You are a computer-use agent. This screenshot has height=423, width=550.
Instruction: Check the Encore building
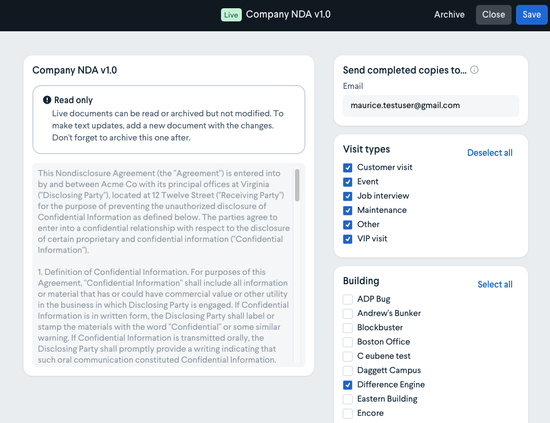pos(348,414)
